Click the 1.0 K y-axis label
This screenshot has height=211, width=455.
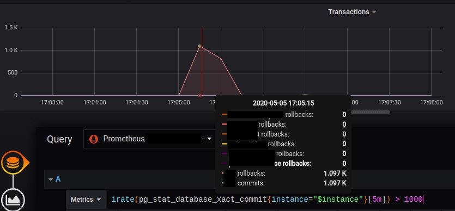(x=11, y=51)
